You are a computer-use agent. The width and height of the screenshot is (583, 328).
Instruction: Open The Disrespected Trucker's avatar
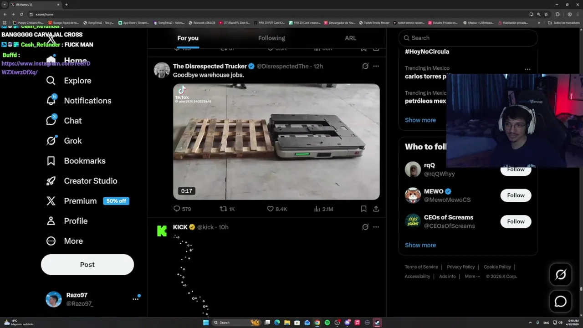tap(162, 70)
